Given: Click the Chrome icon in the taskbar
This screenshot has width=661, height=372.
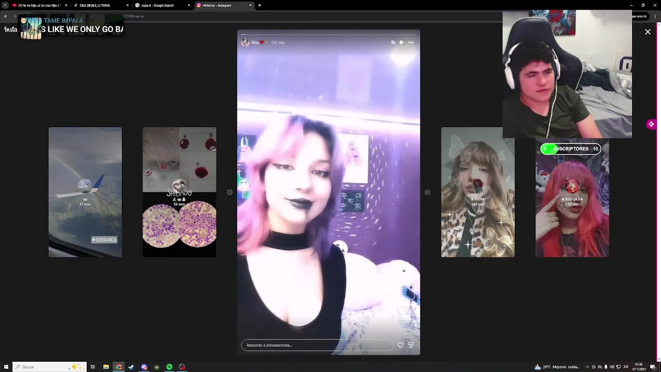Looking at the screenshot, I should click(x=119, y=367).
